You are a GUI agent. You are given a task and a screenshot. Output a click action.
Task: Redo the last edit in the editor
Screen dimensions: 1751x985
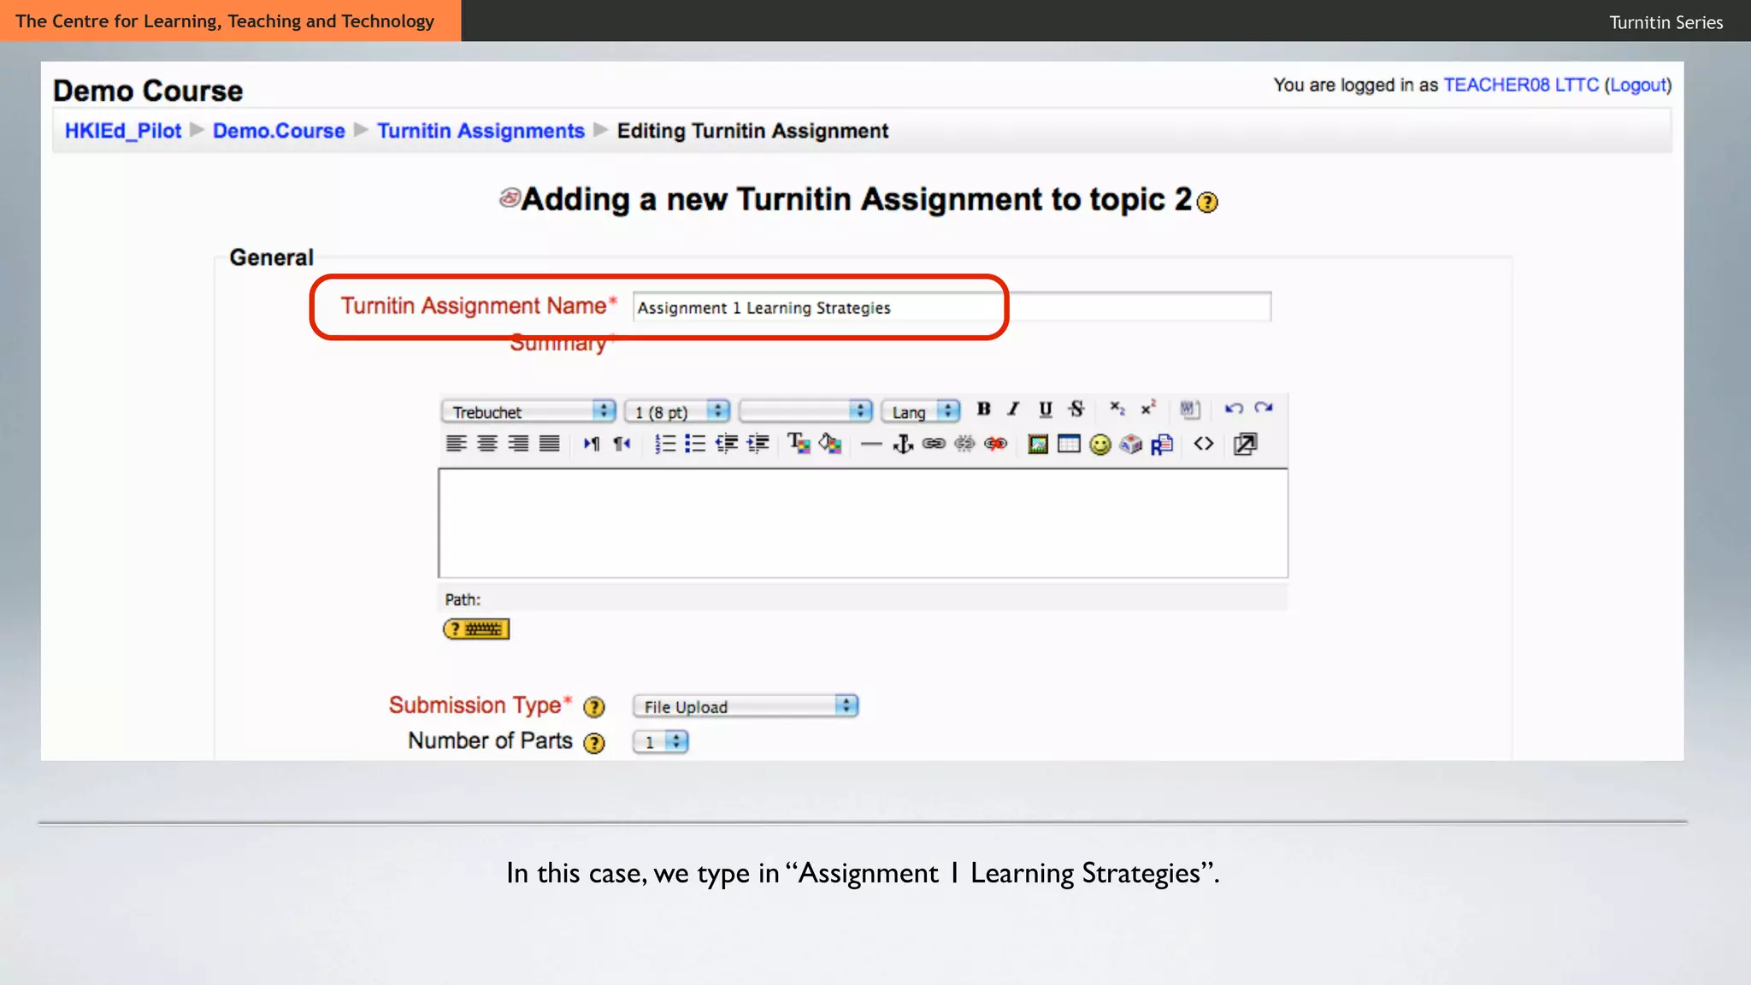click(x=1264, y=409)
